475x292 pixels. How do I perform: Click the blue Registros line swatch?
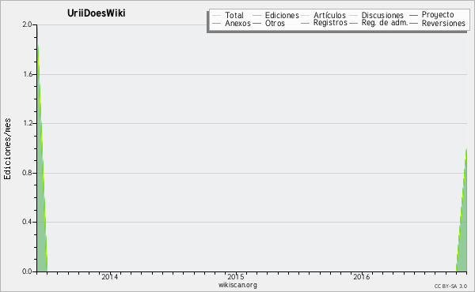[306, 23]
